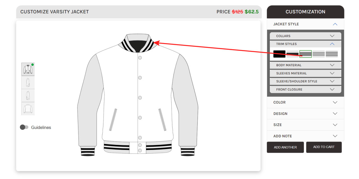Pick the gray band trim style
This screenshot has width=359, height=179.
[319, 54]
